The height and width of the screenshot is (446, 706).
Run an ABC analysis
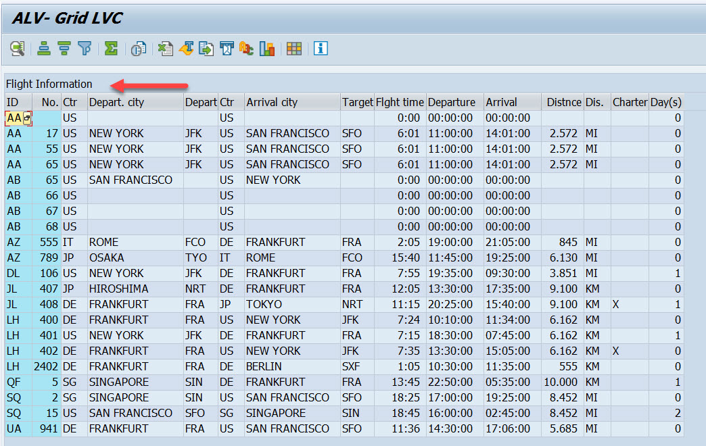point(246,48)
